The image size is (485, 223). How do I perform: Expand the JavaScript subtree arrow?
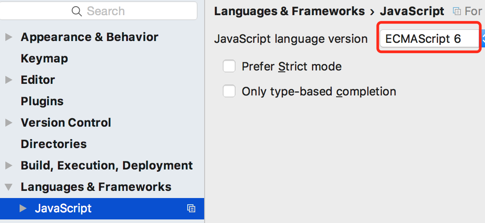(23, 208)
